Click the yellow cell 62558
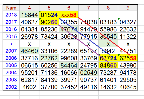Image resolution: width=144 pixels, height=99 pixels. (128, 58)
